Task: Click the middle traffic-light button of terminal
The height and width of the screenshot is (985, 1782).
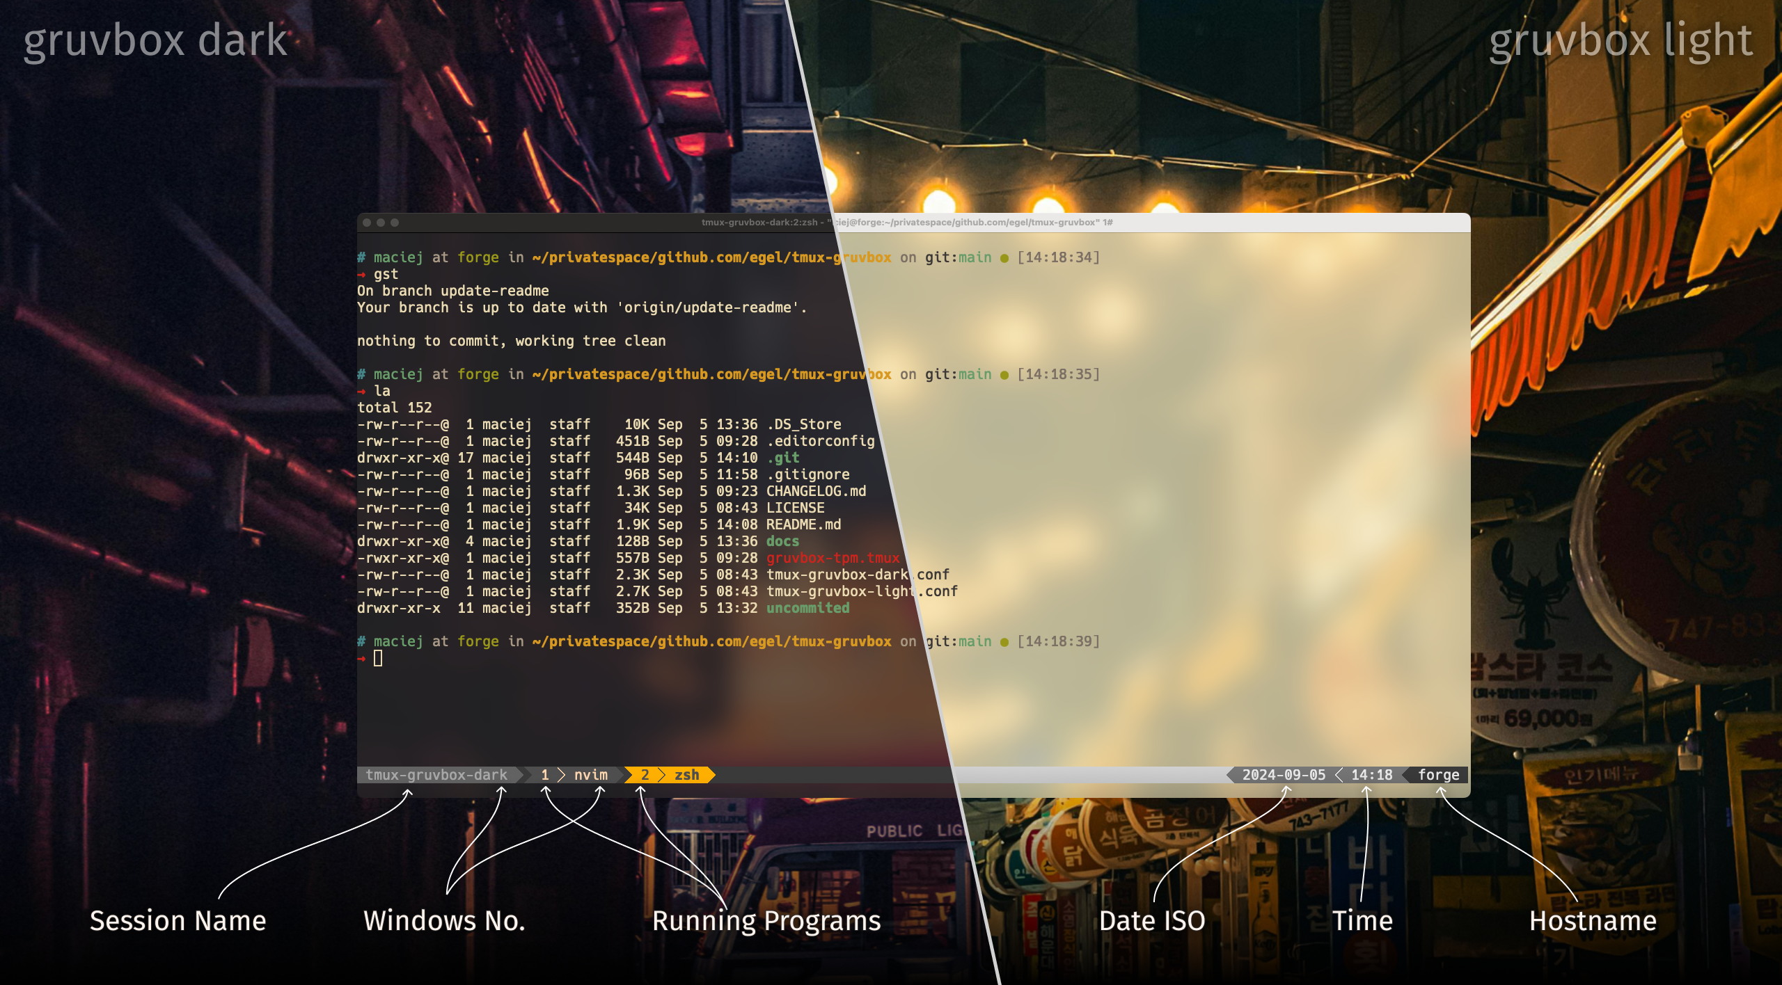Action: click(x=381, y=223)
